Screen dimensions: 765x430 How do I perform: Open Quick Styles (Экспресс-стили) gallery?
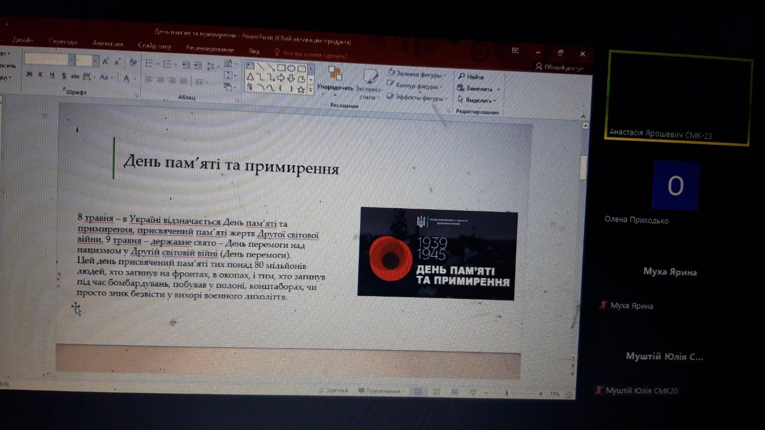(369, 85)
